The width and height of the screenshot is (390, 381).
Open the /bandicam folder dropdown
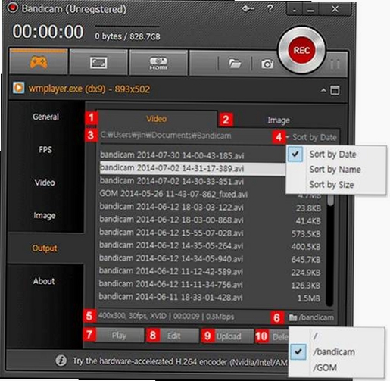click(312, 317)
